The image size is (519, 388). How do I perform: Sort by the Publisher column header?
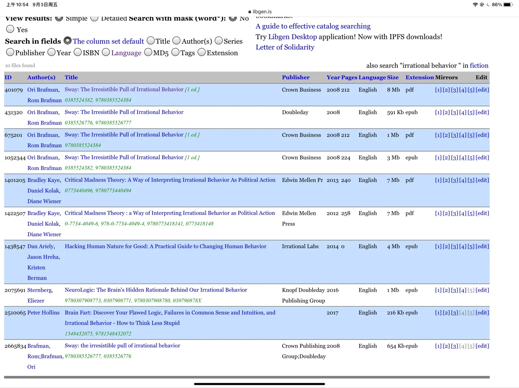coord(296,77)
